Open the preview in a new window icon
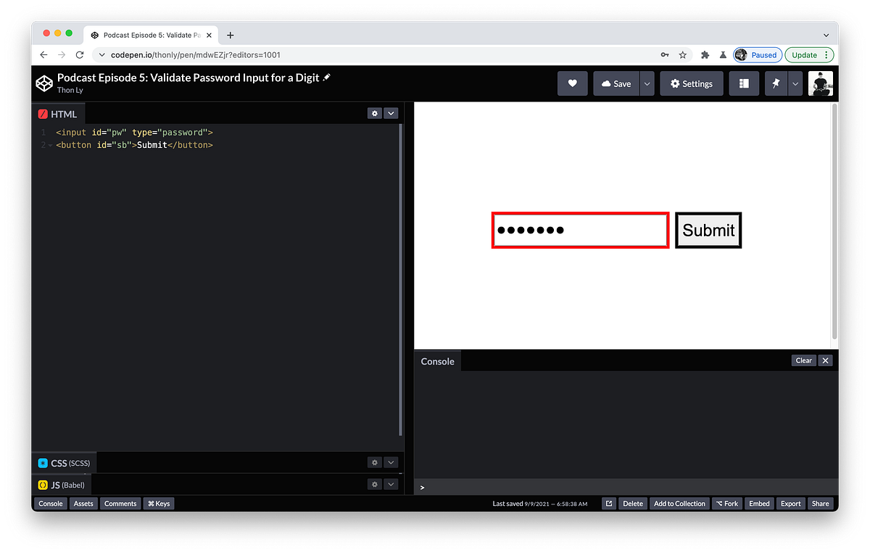Screen dimensions: 870x553 click(x=608, y=503)
